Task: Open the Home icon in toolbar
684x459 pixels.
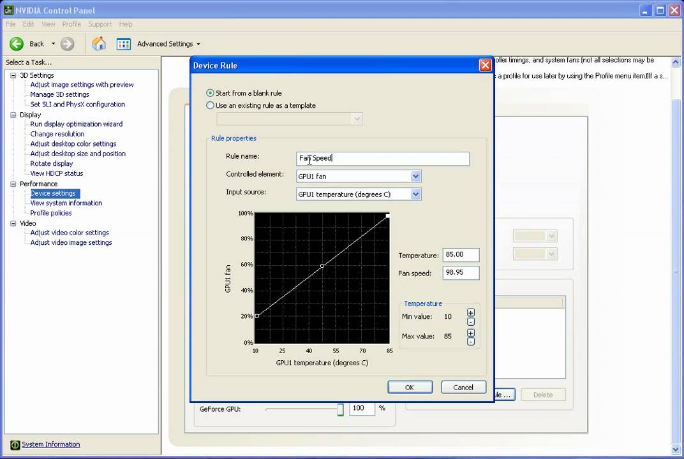Action: tap(99, 43)
